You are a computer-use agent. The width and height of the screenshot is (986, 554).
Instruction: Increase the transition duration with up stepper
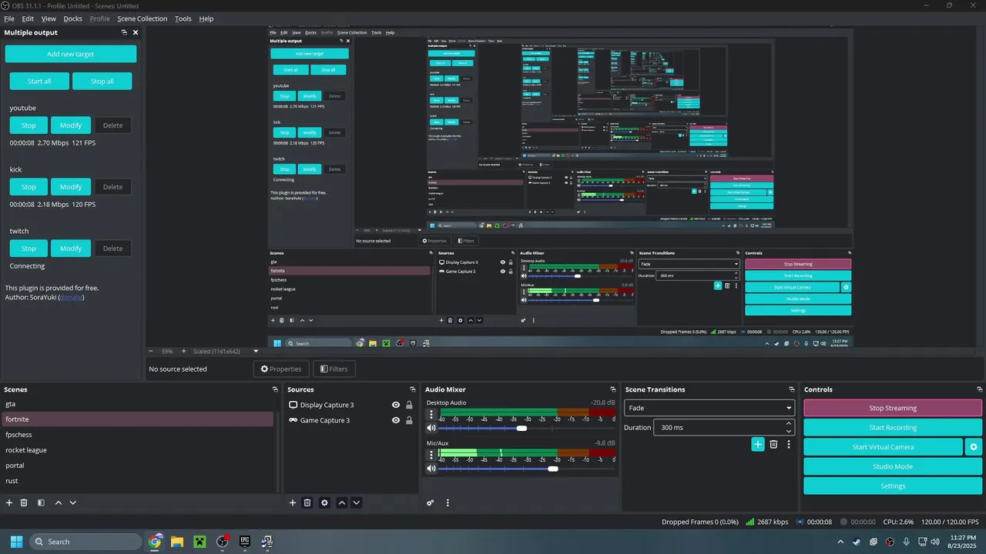[x=789, y=423]
